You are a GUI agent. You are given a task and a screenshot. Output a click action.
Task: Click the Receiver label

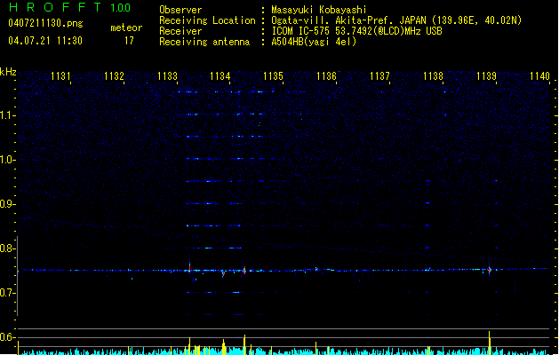[180, 31]
